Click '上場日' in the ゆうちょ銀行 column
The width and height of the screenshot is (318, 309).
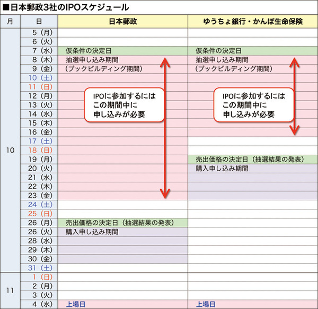(x=206, y=304)
